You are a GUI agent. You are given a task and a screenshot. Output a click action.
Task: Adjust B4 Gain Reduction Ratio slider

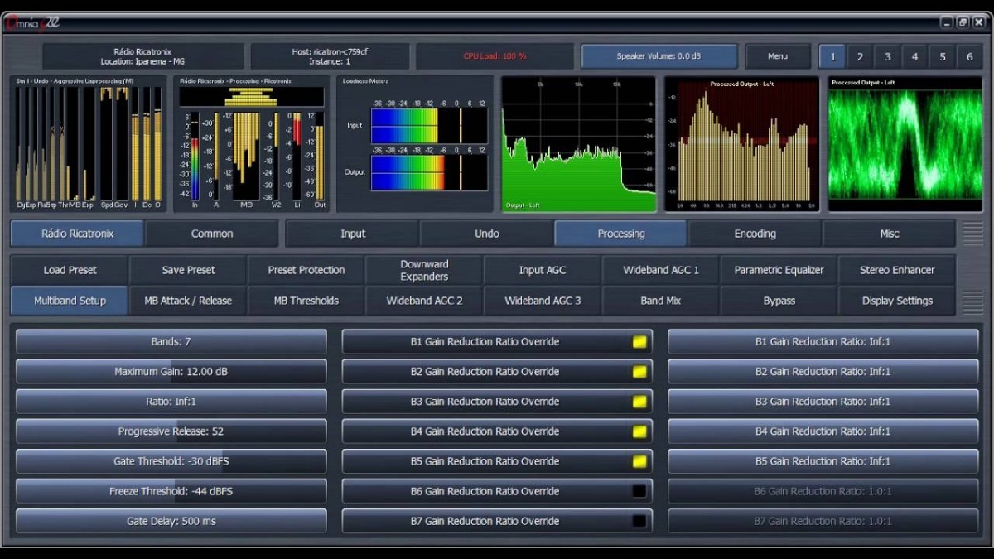click(x=823, y=431)
